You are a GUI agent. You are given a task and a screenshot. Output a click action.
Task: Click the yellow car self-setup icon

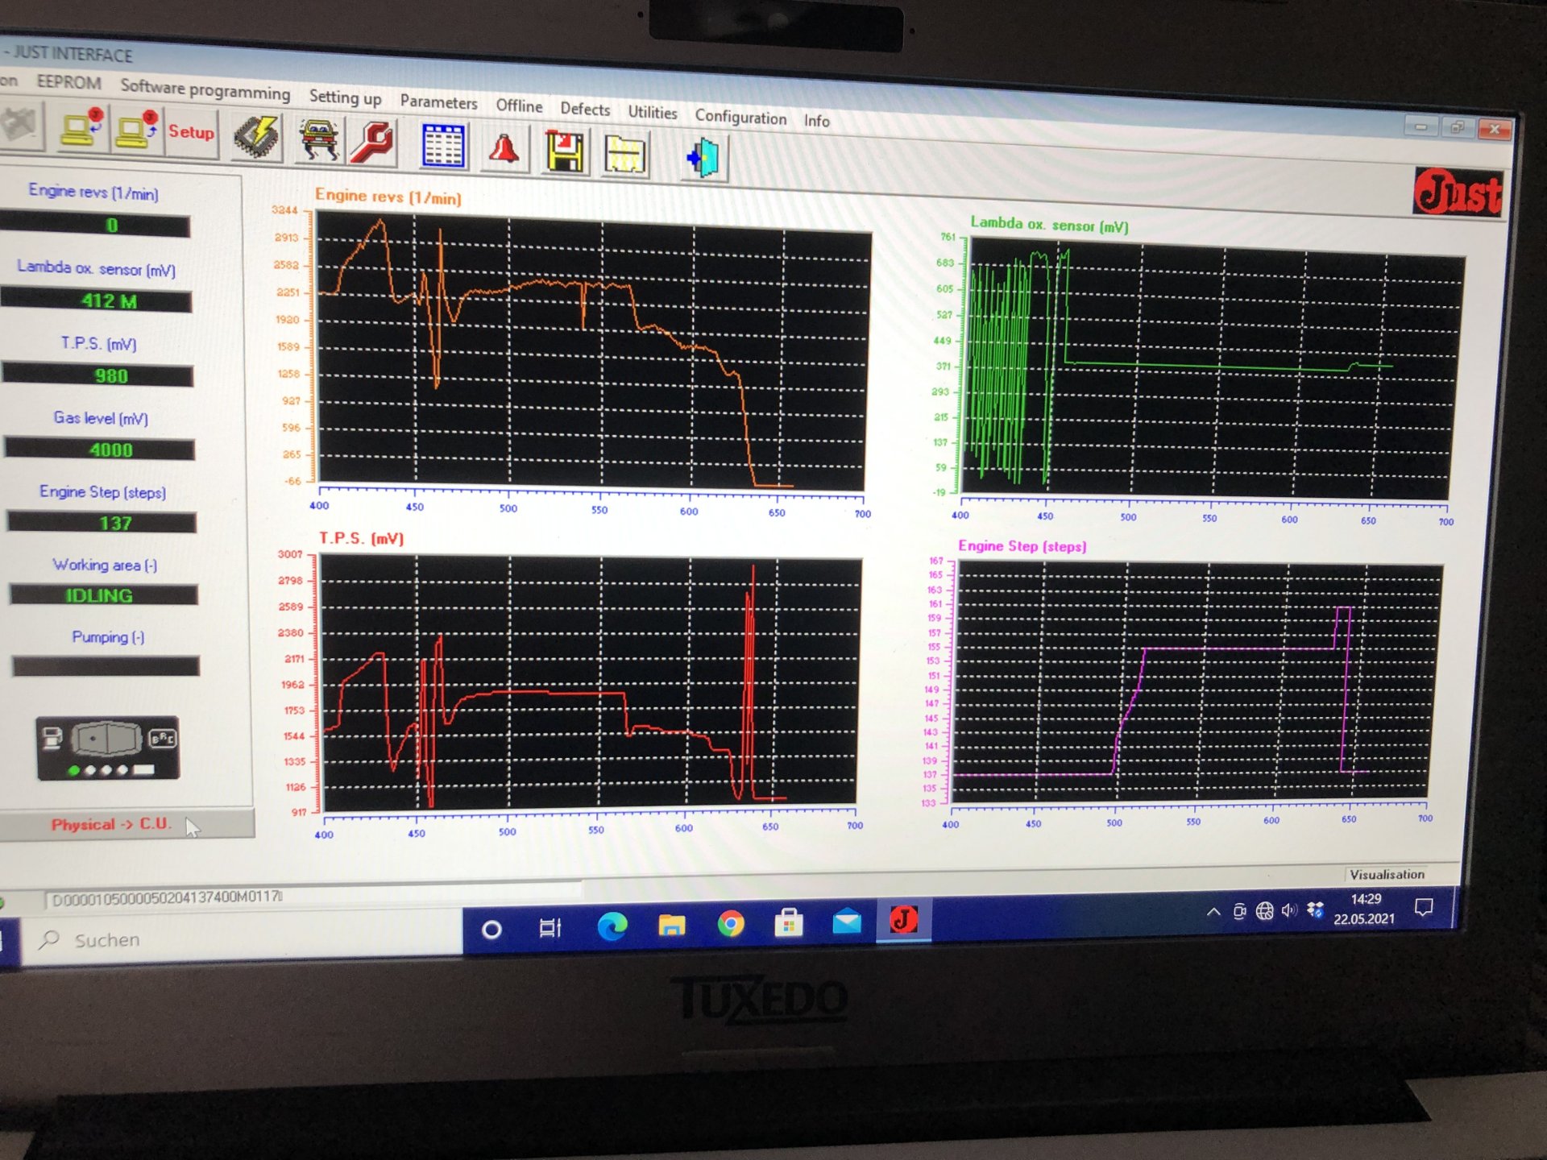pyautogui.click(x=319, y=140)
